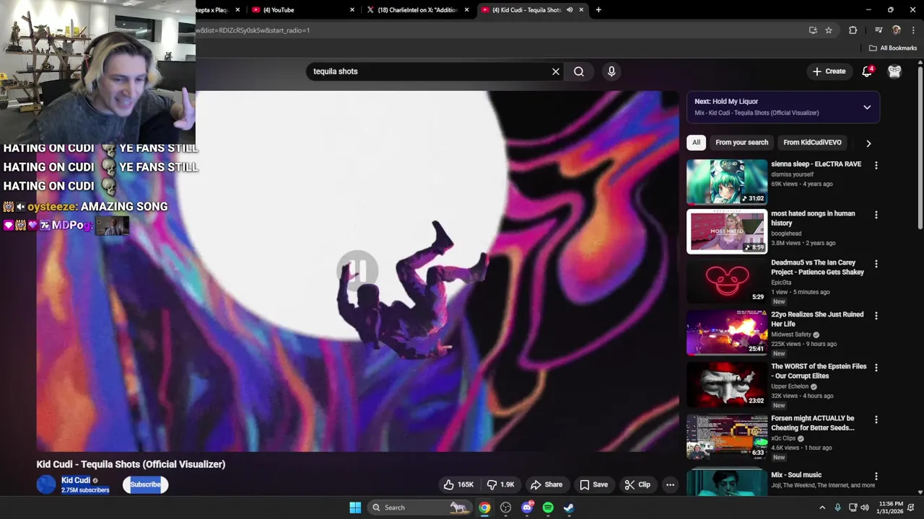
Task: Open YouTube notifications bell
Action: pos(868,71)
